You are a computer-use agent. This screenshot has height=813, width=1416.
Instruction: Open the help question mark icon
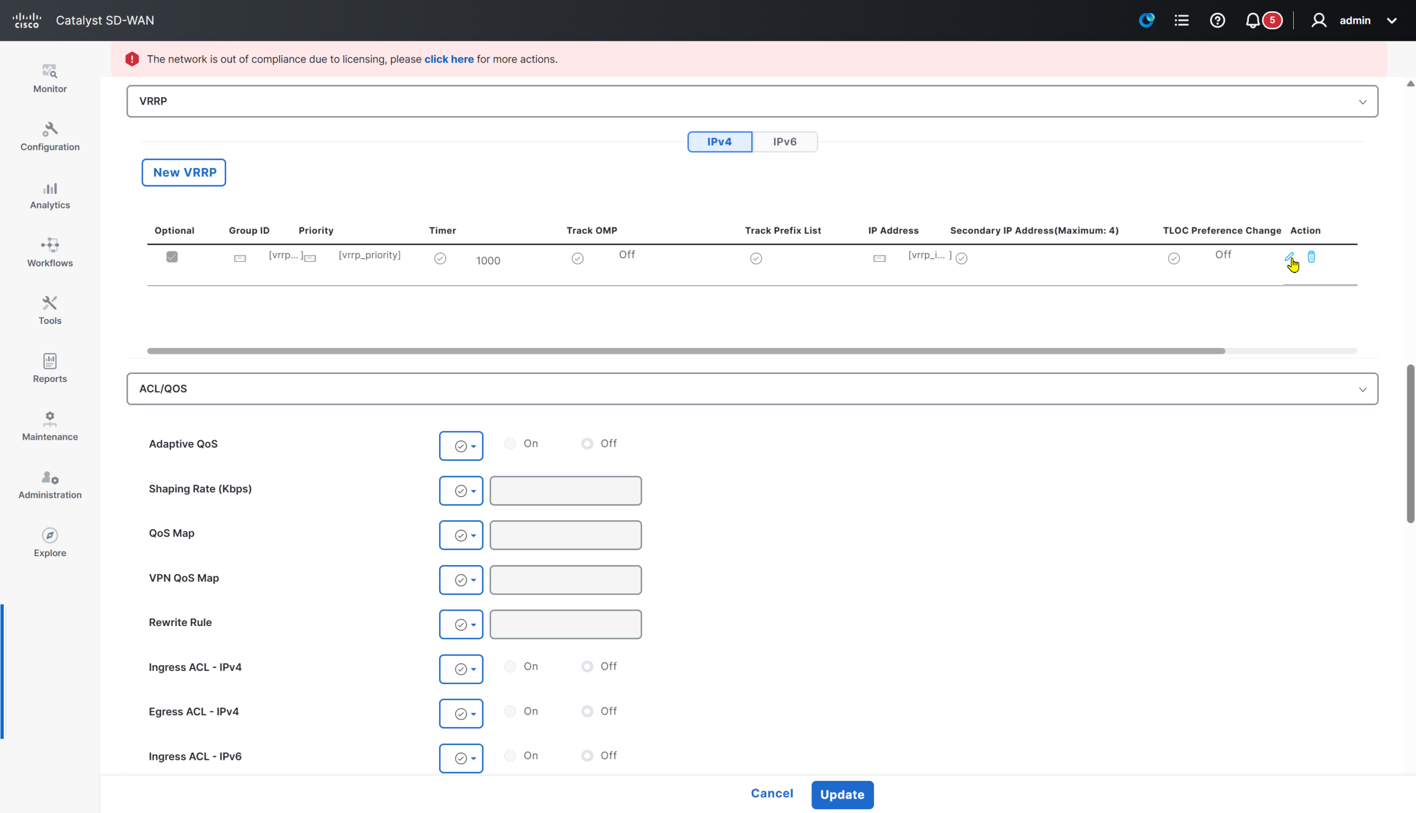[x=1217, y=20]
